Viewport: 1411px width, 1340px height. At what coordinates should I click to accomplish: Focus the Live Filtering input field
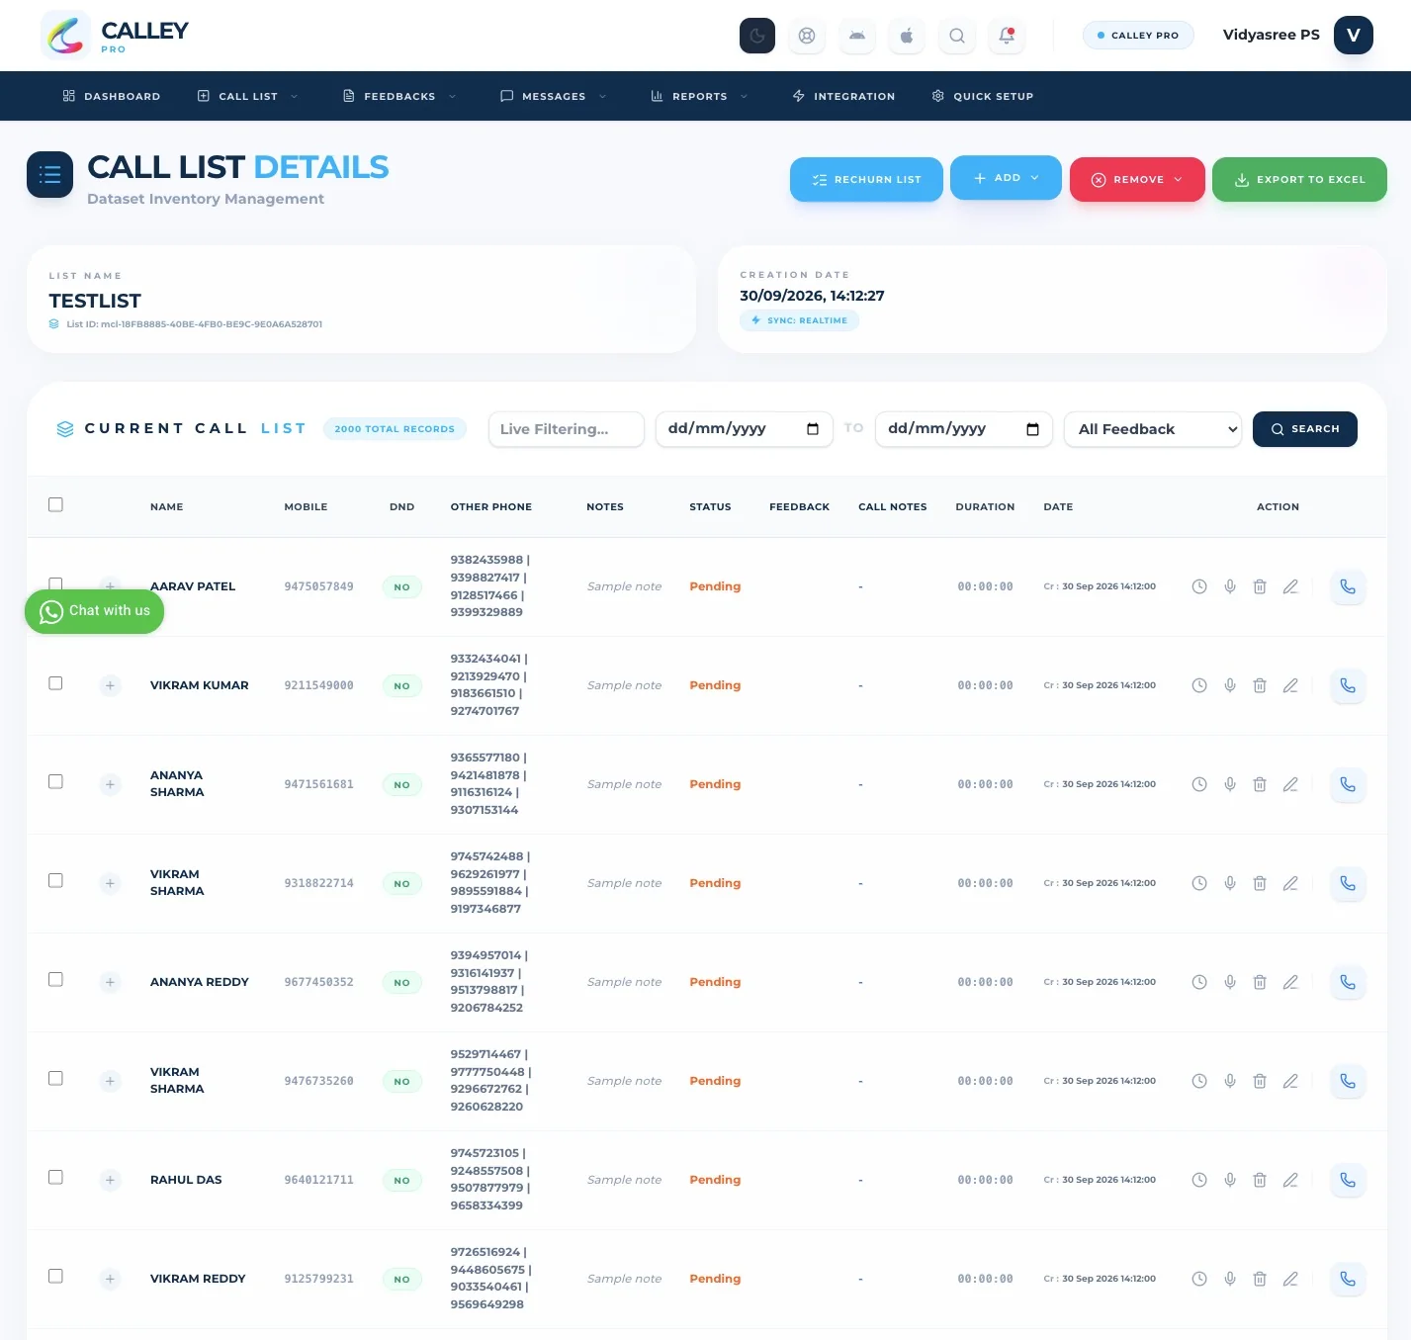(x=567, y=429)
